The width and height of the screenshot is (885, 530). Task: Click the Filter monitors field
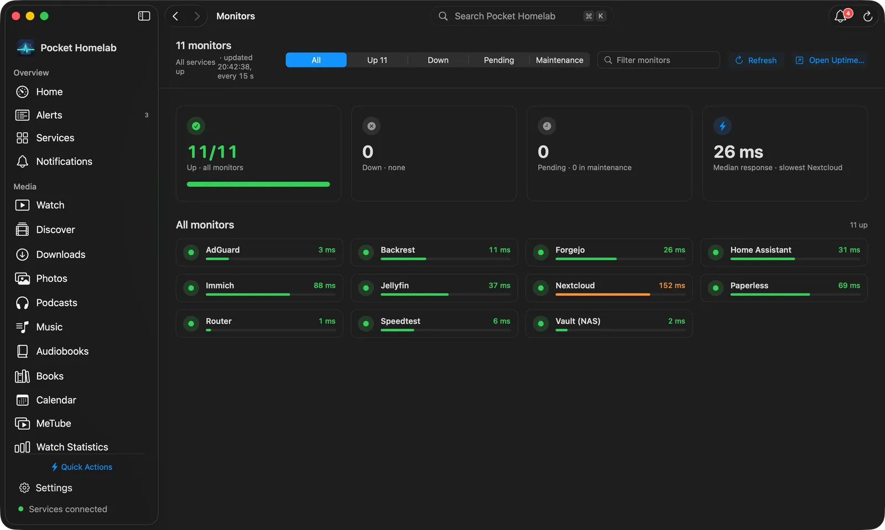pos(659,60)
